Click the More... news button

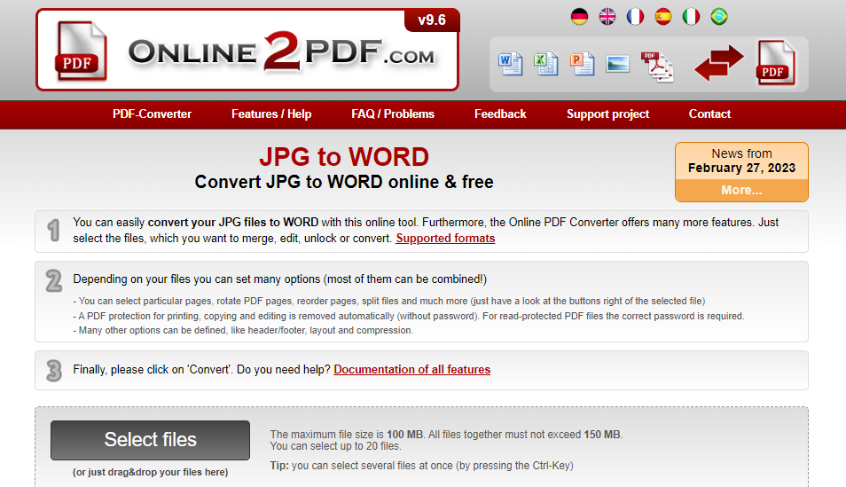(741, 190)
